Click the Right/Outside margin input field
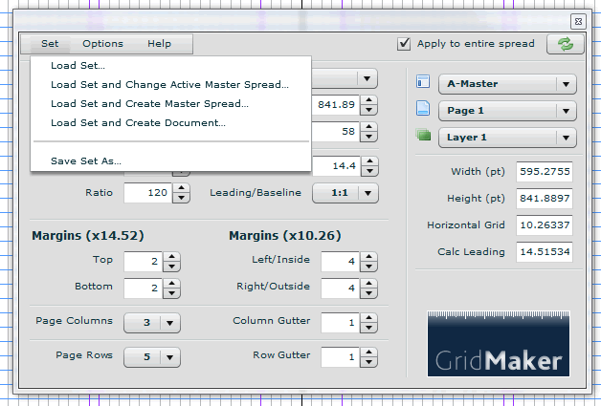This screenshot has height=406, width=601. coord(341,288)
